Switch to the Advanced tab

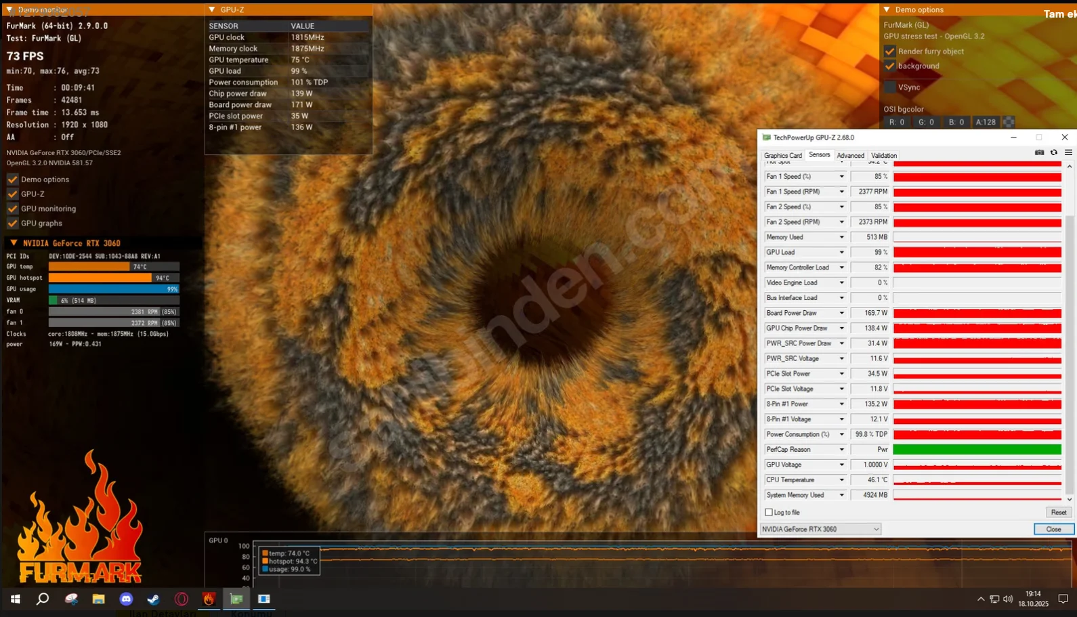click(x=850, y=156)
